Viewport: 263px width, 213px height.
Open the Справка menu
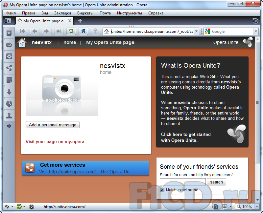[x=155, y=13]
